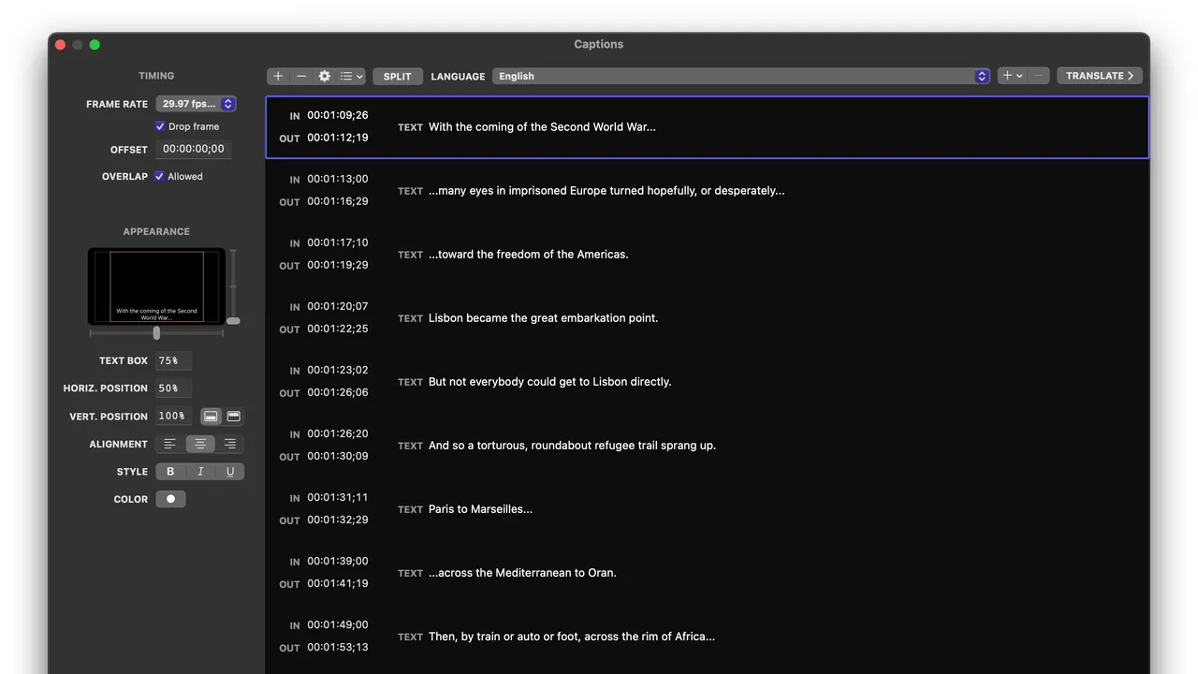Toggle underline style
The width and height of the screenshot is (1198, 674).
pos(230,472)
